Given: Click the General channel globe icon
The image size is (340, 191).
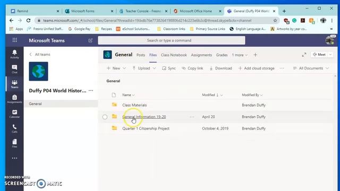Looking at the screenshot, I should click(x=107, y=55).
